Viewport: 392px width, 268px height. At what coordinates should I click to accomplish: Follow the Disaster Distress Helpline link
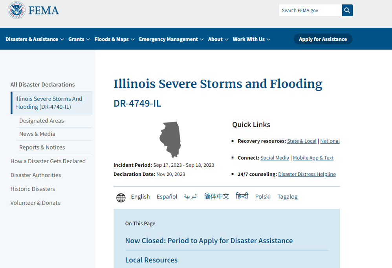coord(307,174)
